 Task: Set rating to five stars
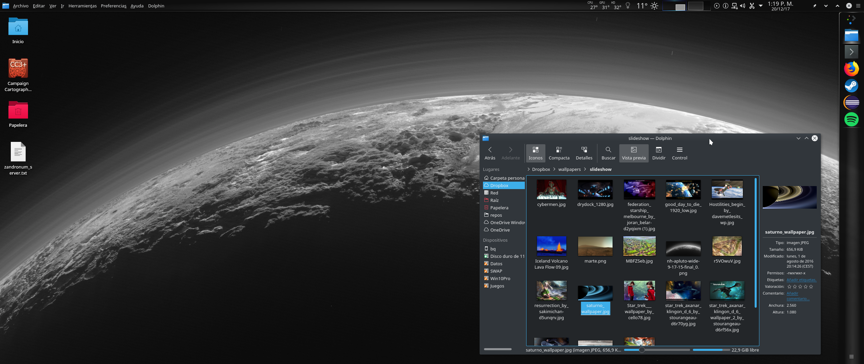(x=811, y=286)
